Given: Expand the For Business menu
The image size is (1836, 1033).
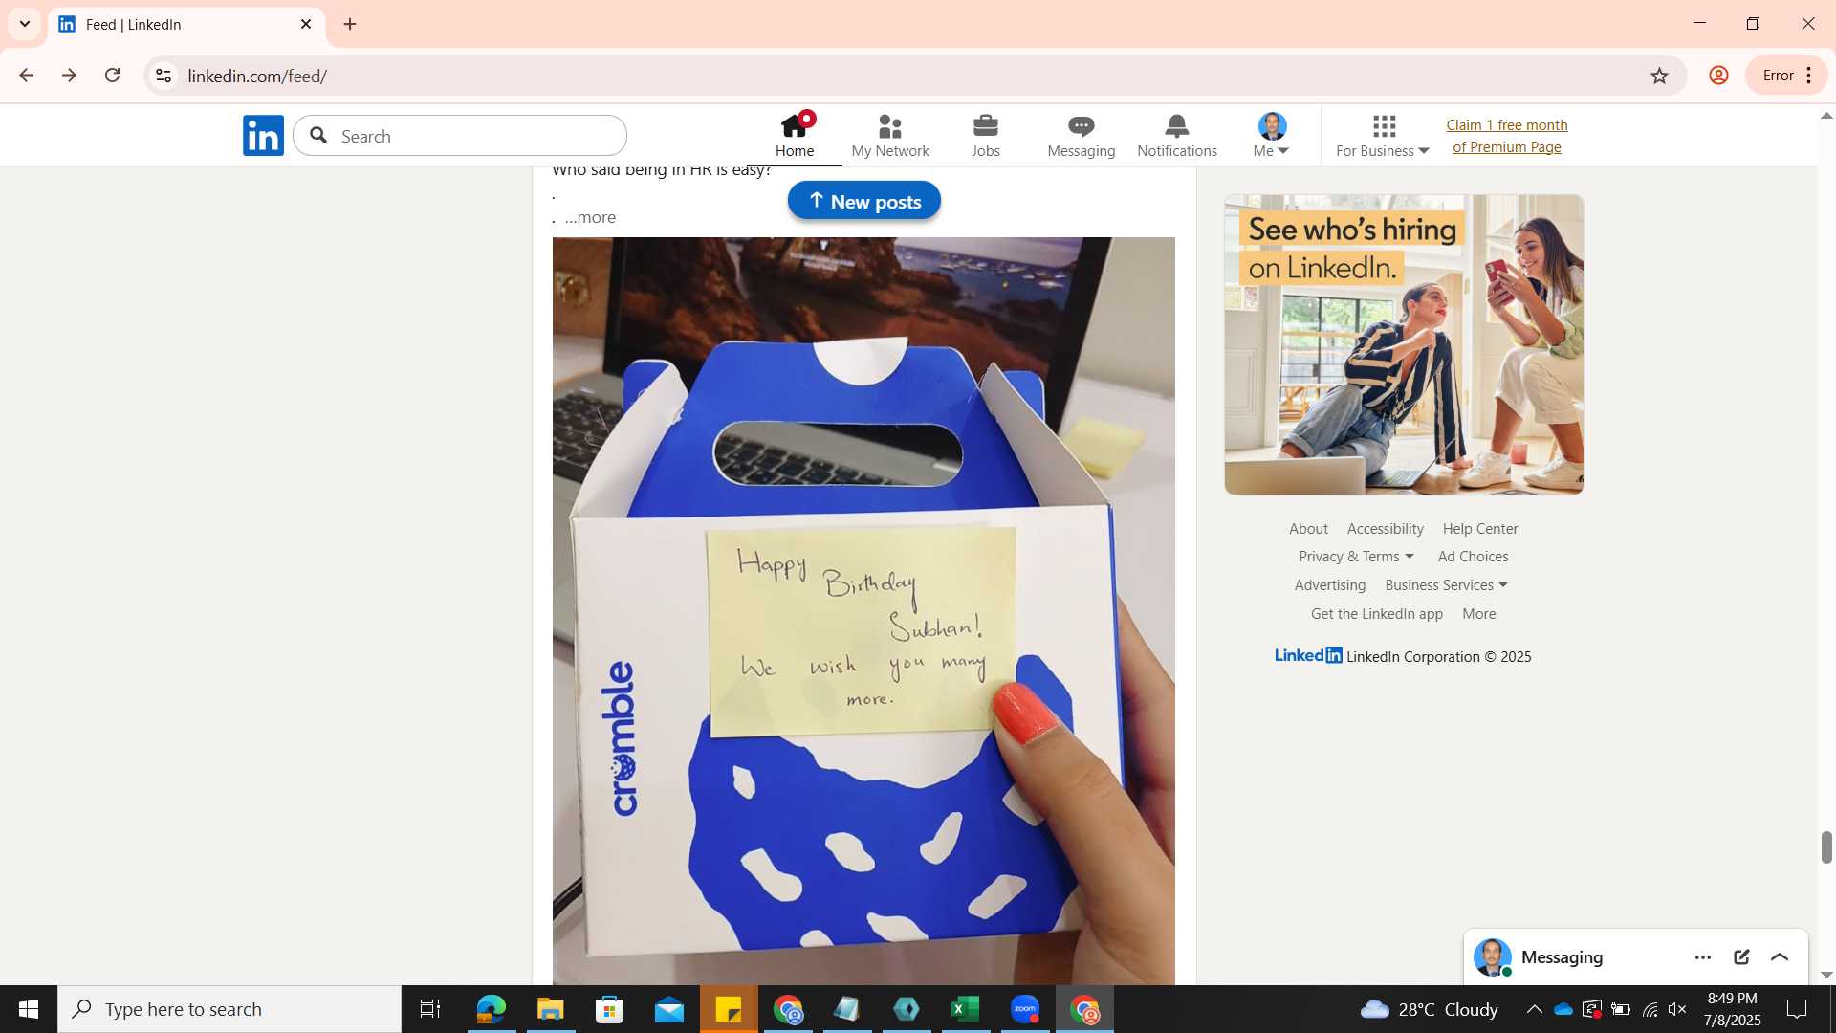Looking at the screenshot, I should point(1383,136).
